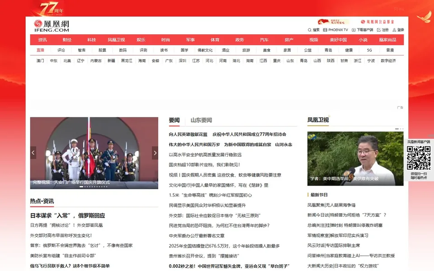Click the 热点·资讯 section heading

tap(42, 201)
